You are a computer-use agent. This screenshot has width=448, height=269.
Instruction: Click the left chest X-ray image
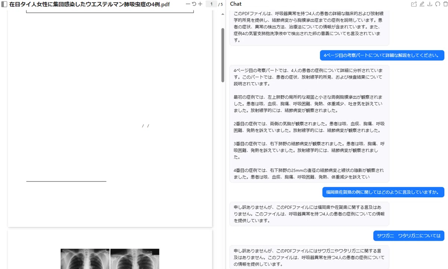(85, 259)
